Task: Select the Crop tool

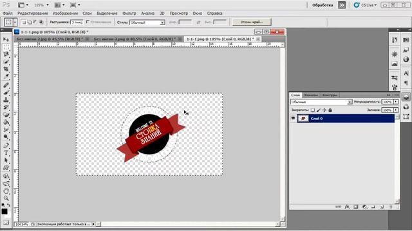Action: pos(6,69)
